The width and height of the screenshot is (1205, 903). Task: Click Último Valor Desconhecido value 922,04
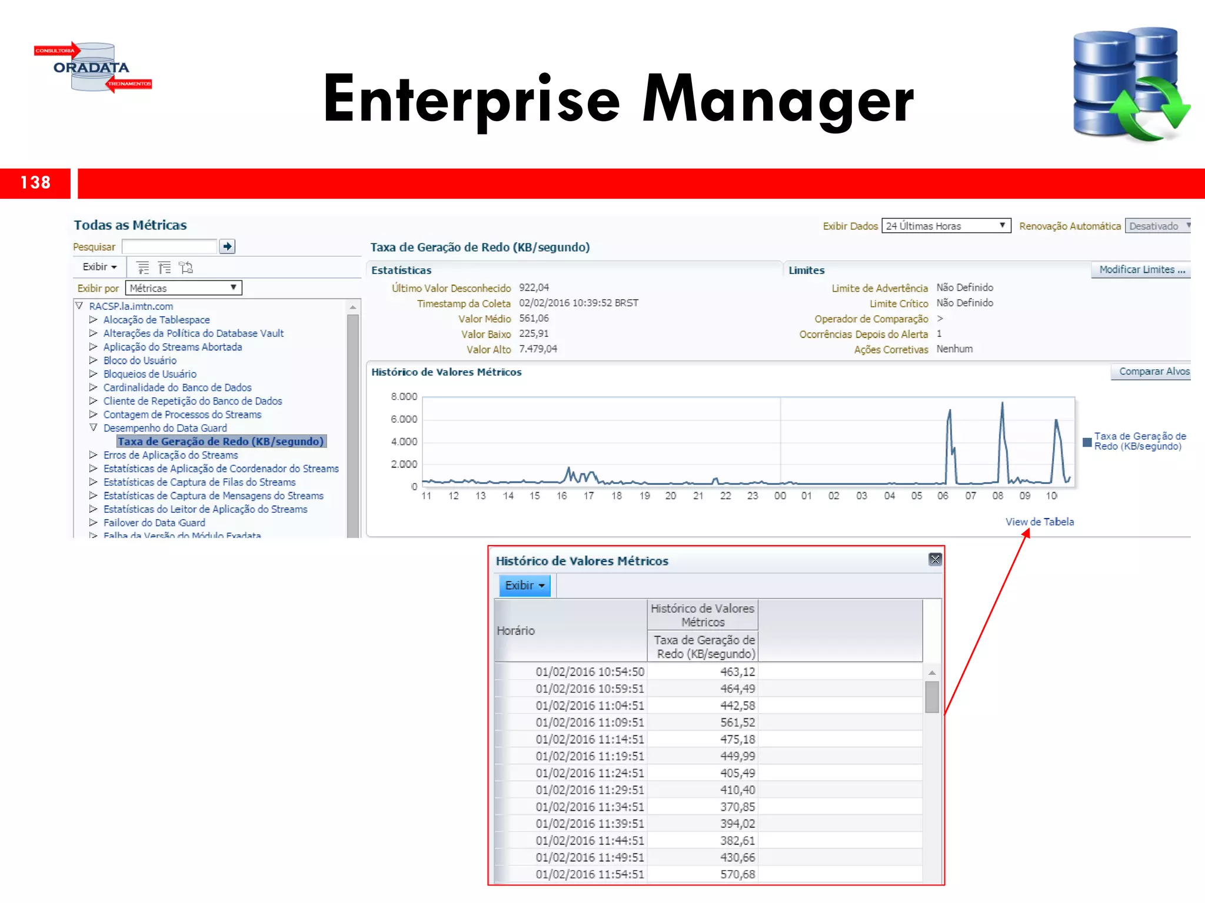tap(534, 287)
